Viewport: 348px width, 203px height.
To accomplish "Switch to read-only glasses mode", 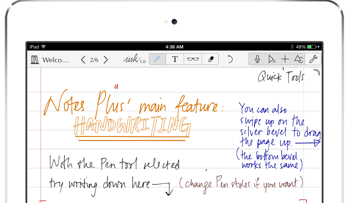I will pos(193,59).
